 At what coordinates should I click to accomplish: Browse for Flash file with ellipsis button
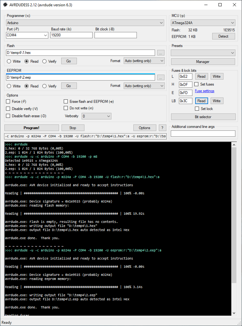click(x=161, y=53)
